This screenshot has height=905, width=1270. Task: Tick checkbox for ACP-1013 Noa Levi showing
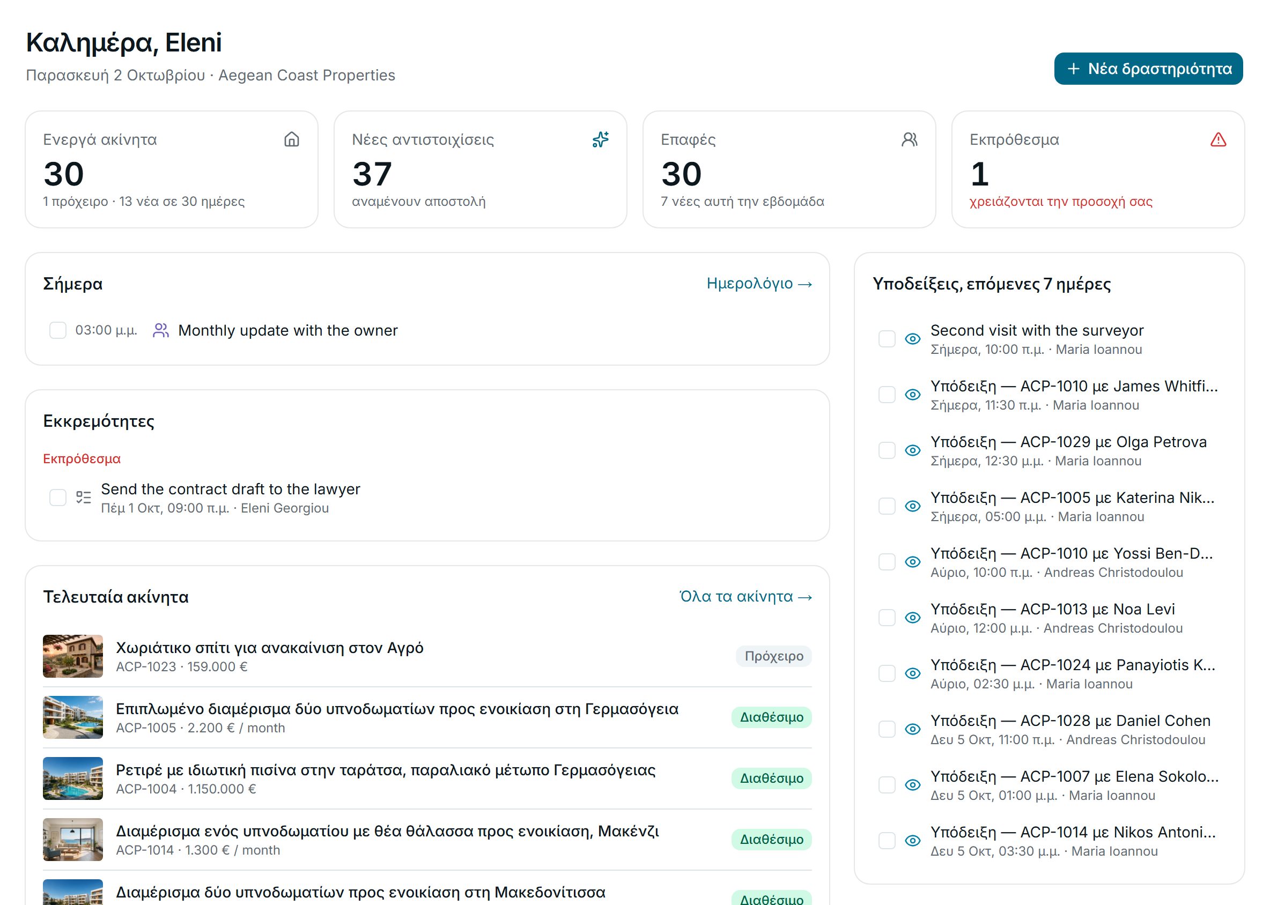pos(887,618)
